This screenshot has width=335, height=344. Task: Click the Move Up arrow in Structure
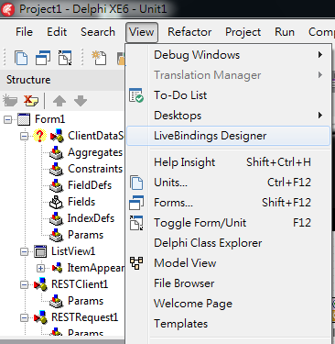(59, 101)
